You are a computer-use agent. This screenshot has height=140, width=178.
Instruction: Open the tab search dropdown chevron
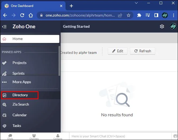[136, 3]
